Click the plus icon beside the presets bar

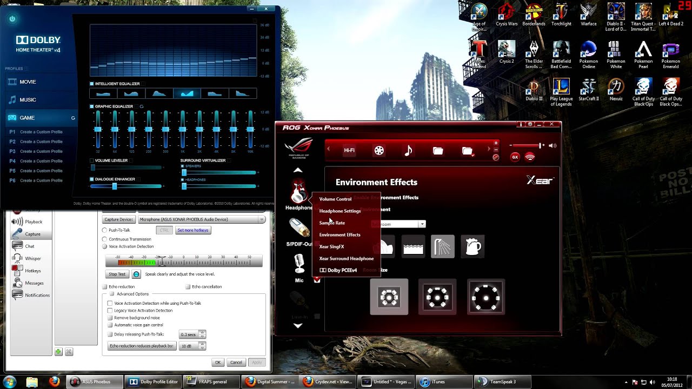(496, 143)
